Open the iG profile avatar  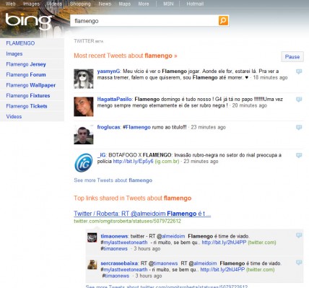[x=84, y=163]
